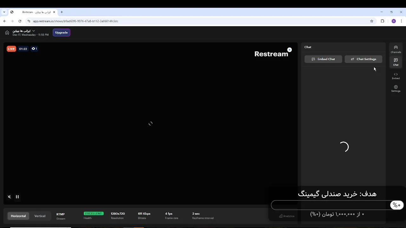Open the Chat sidebar panel
This screenshot has width=406, height=228.
click(396, 62)
